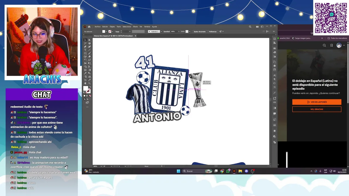
Task: Reset default fill and stroke
Action: [x=84, y=92]
